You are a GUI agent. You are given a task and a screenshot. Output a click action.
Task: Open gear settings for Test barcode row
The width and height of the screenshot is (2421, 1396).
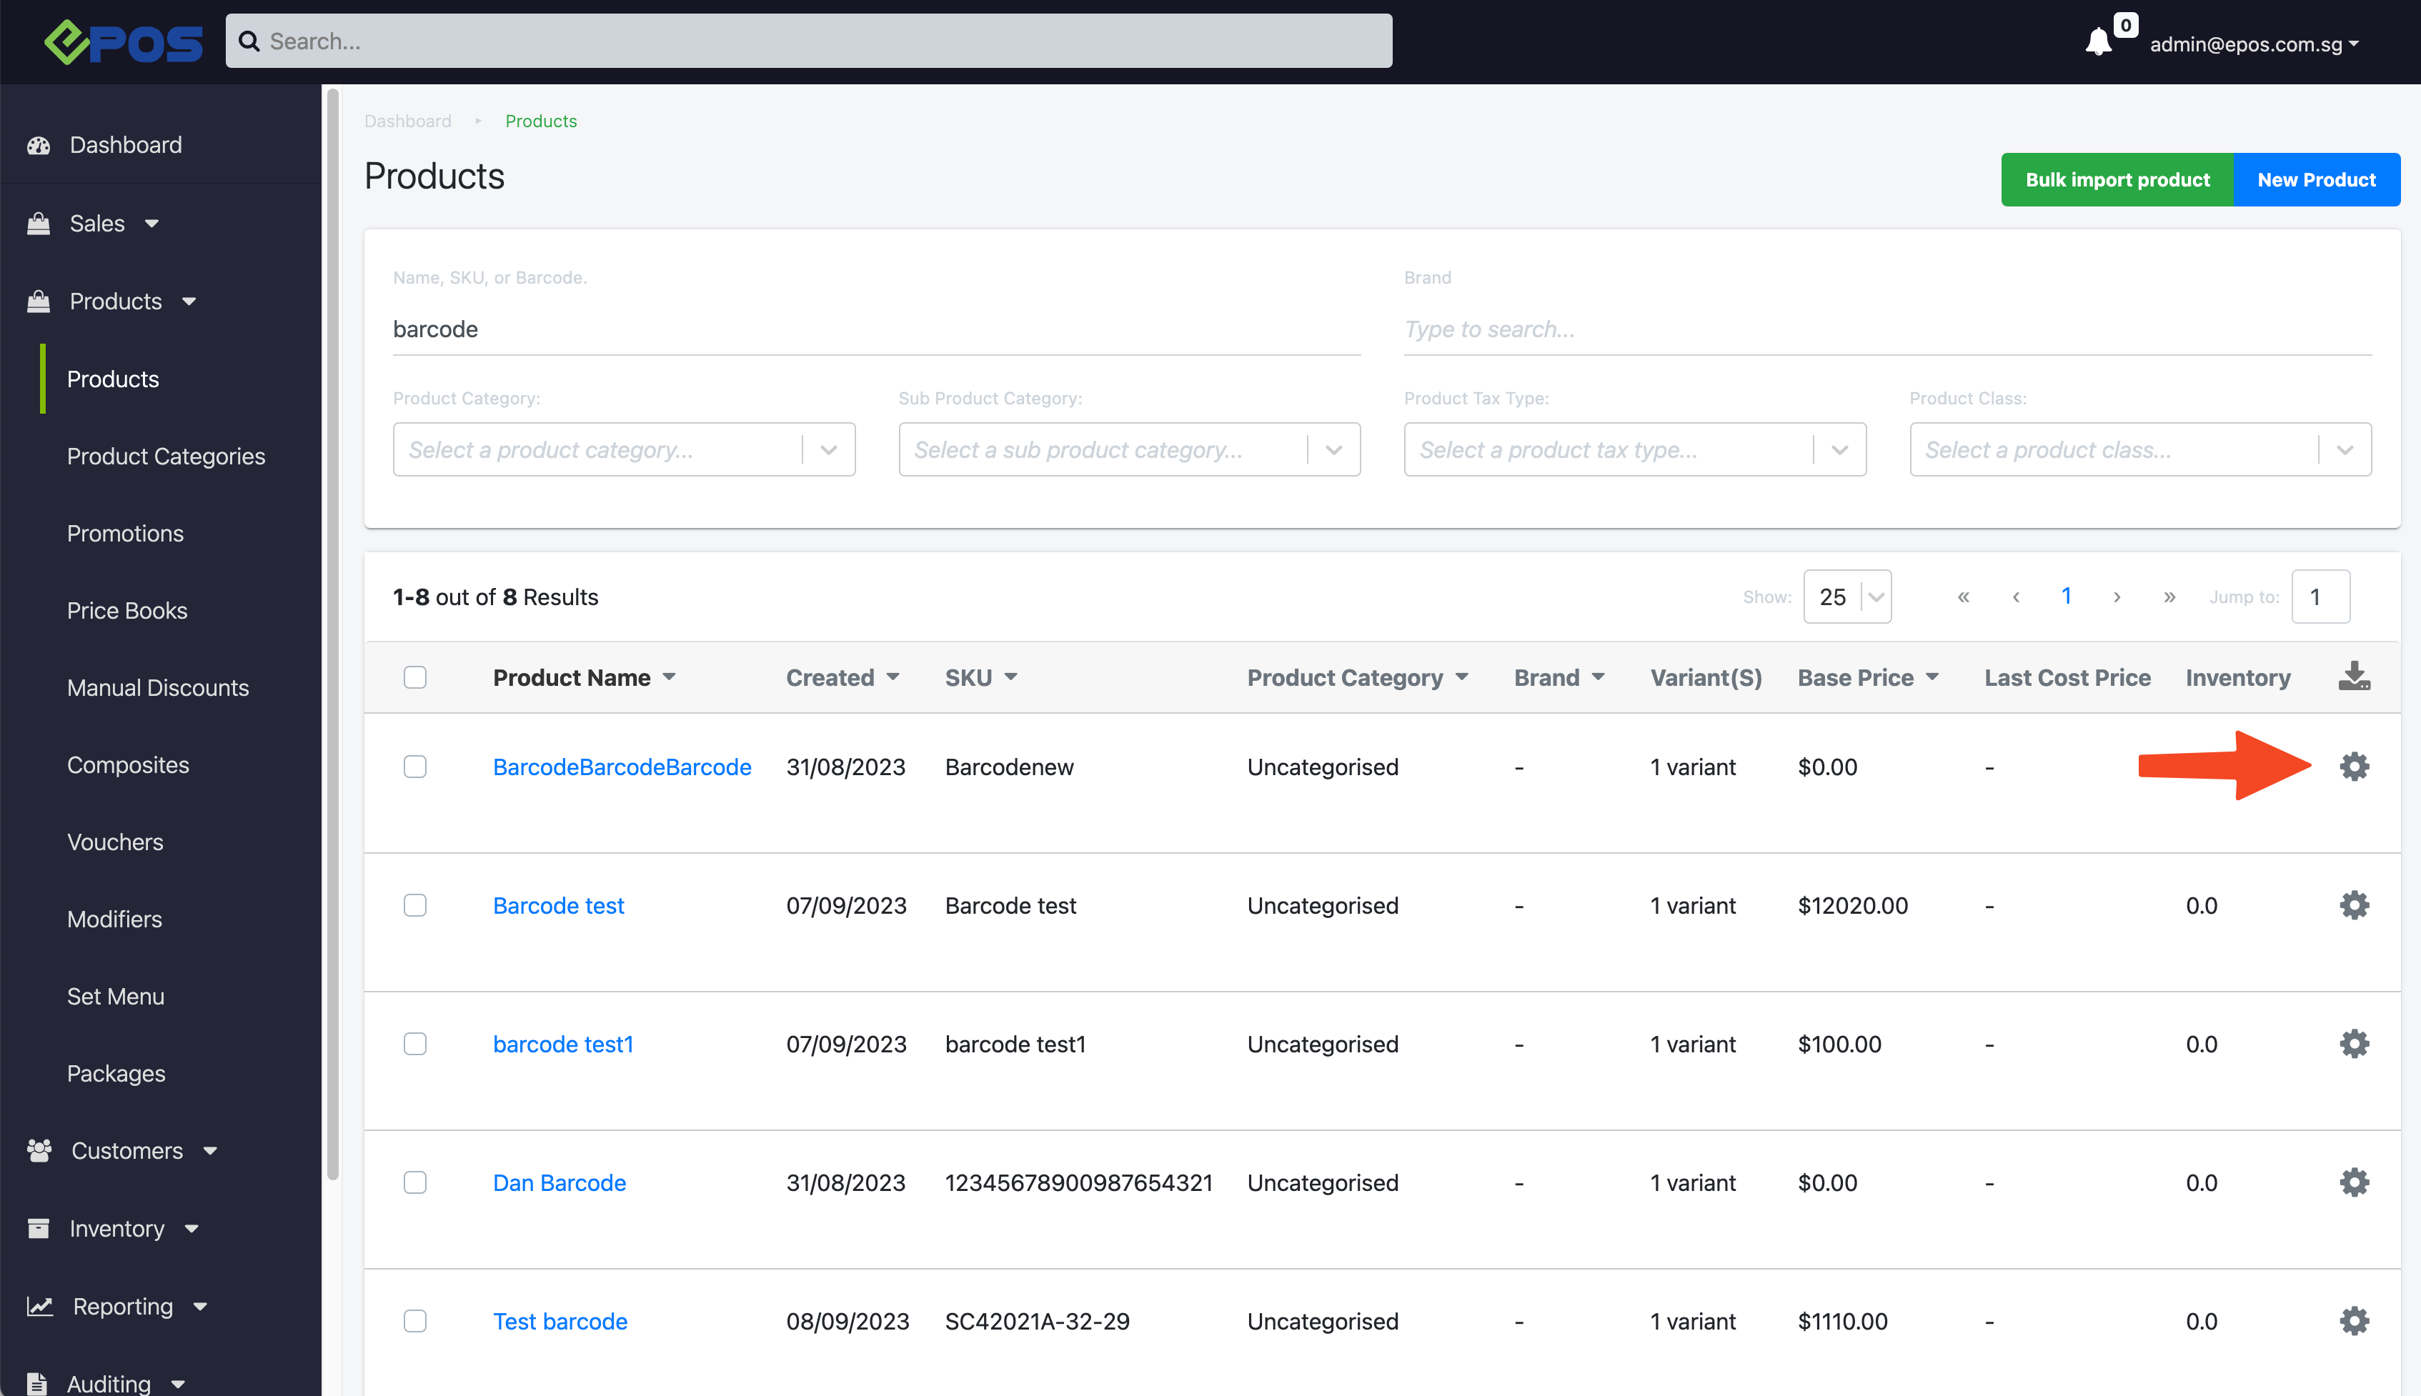click(2354, 1320)
